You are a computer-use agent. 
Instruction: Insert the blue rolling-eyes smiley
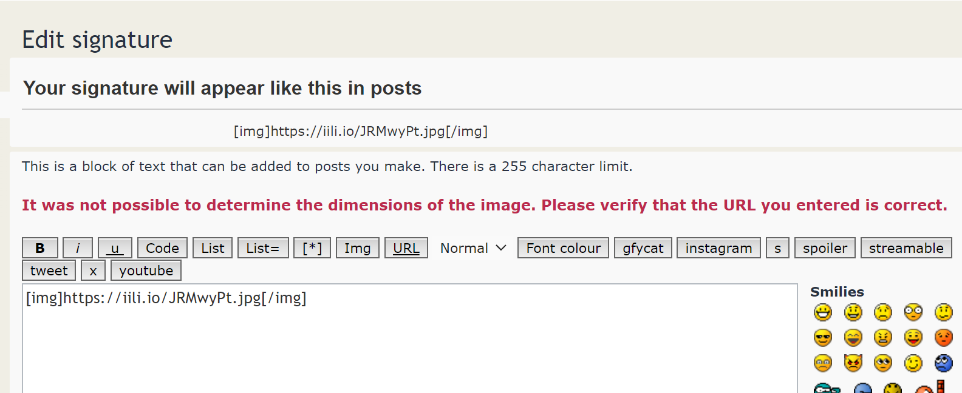click(x=944, y=363)
